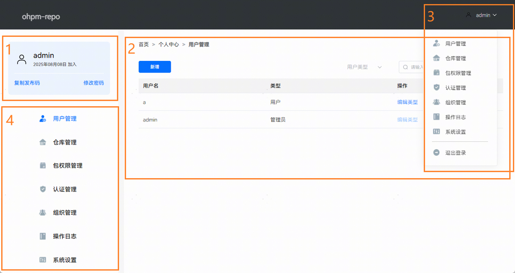The height and width of the screenshot is (273, 515).
Task: Click 编辑类型 for user a
Action: coord(407,102)
